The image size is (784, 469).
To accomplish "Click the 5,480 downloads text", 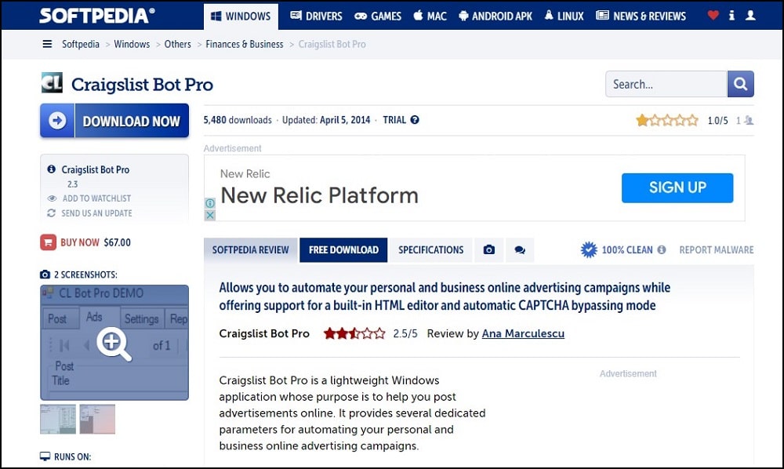I will (x=238, y=120).
